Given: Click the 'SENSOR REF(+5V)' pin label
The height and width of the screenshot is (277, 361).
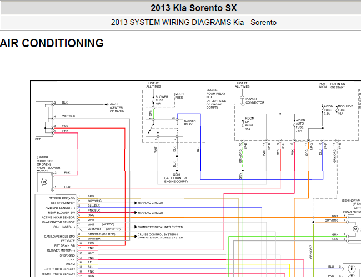Looking at the screenshot, I should (x=62, y=198).
